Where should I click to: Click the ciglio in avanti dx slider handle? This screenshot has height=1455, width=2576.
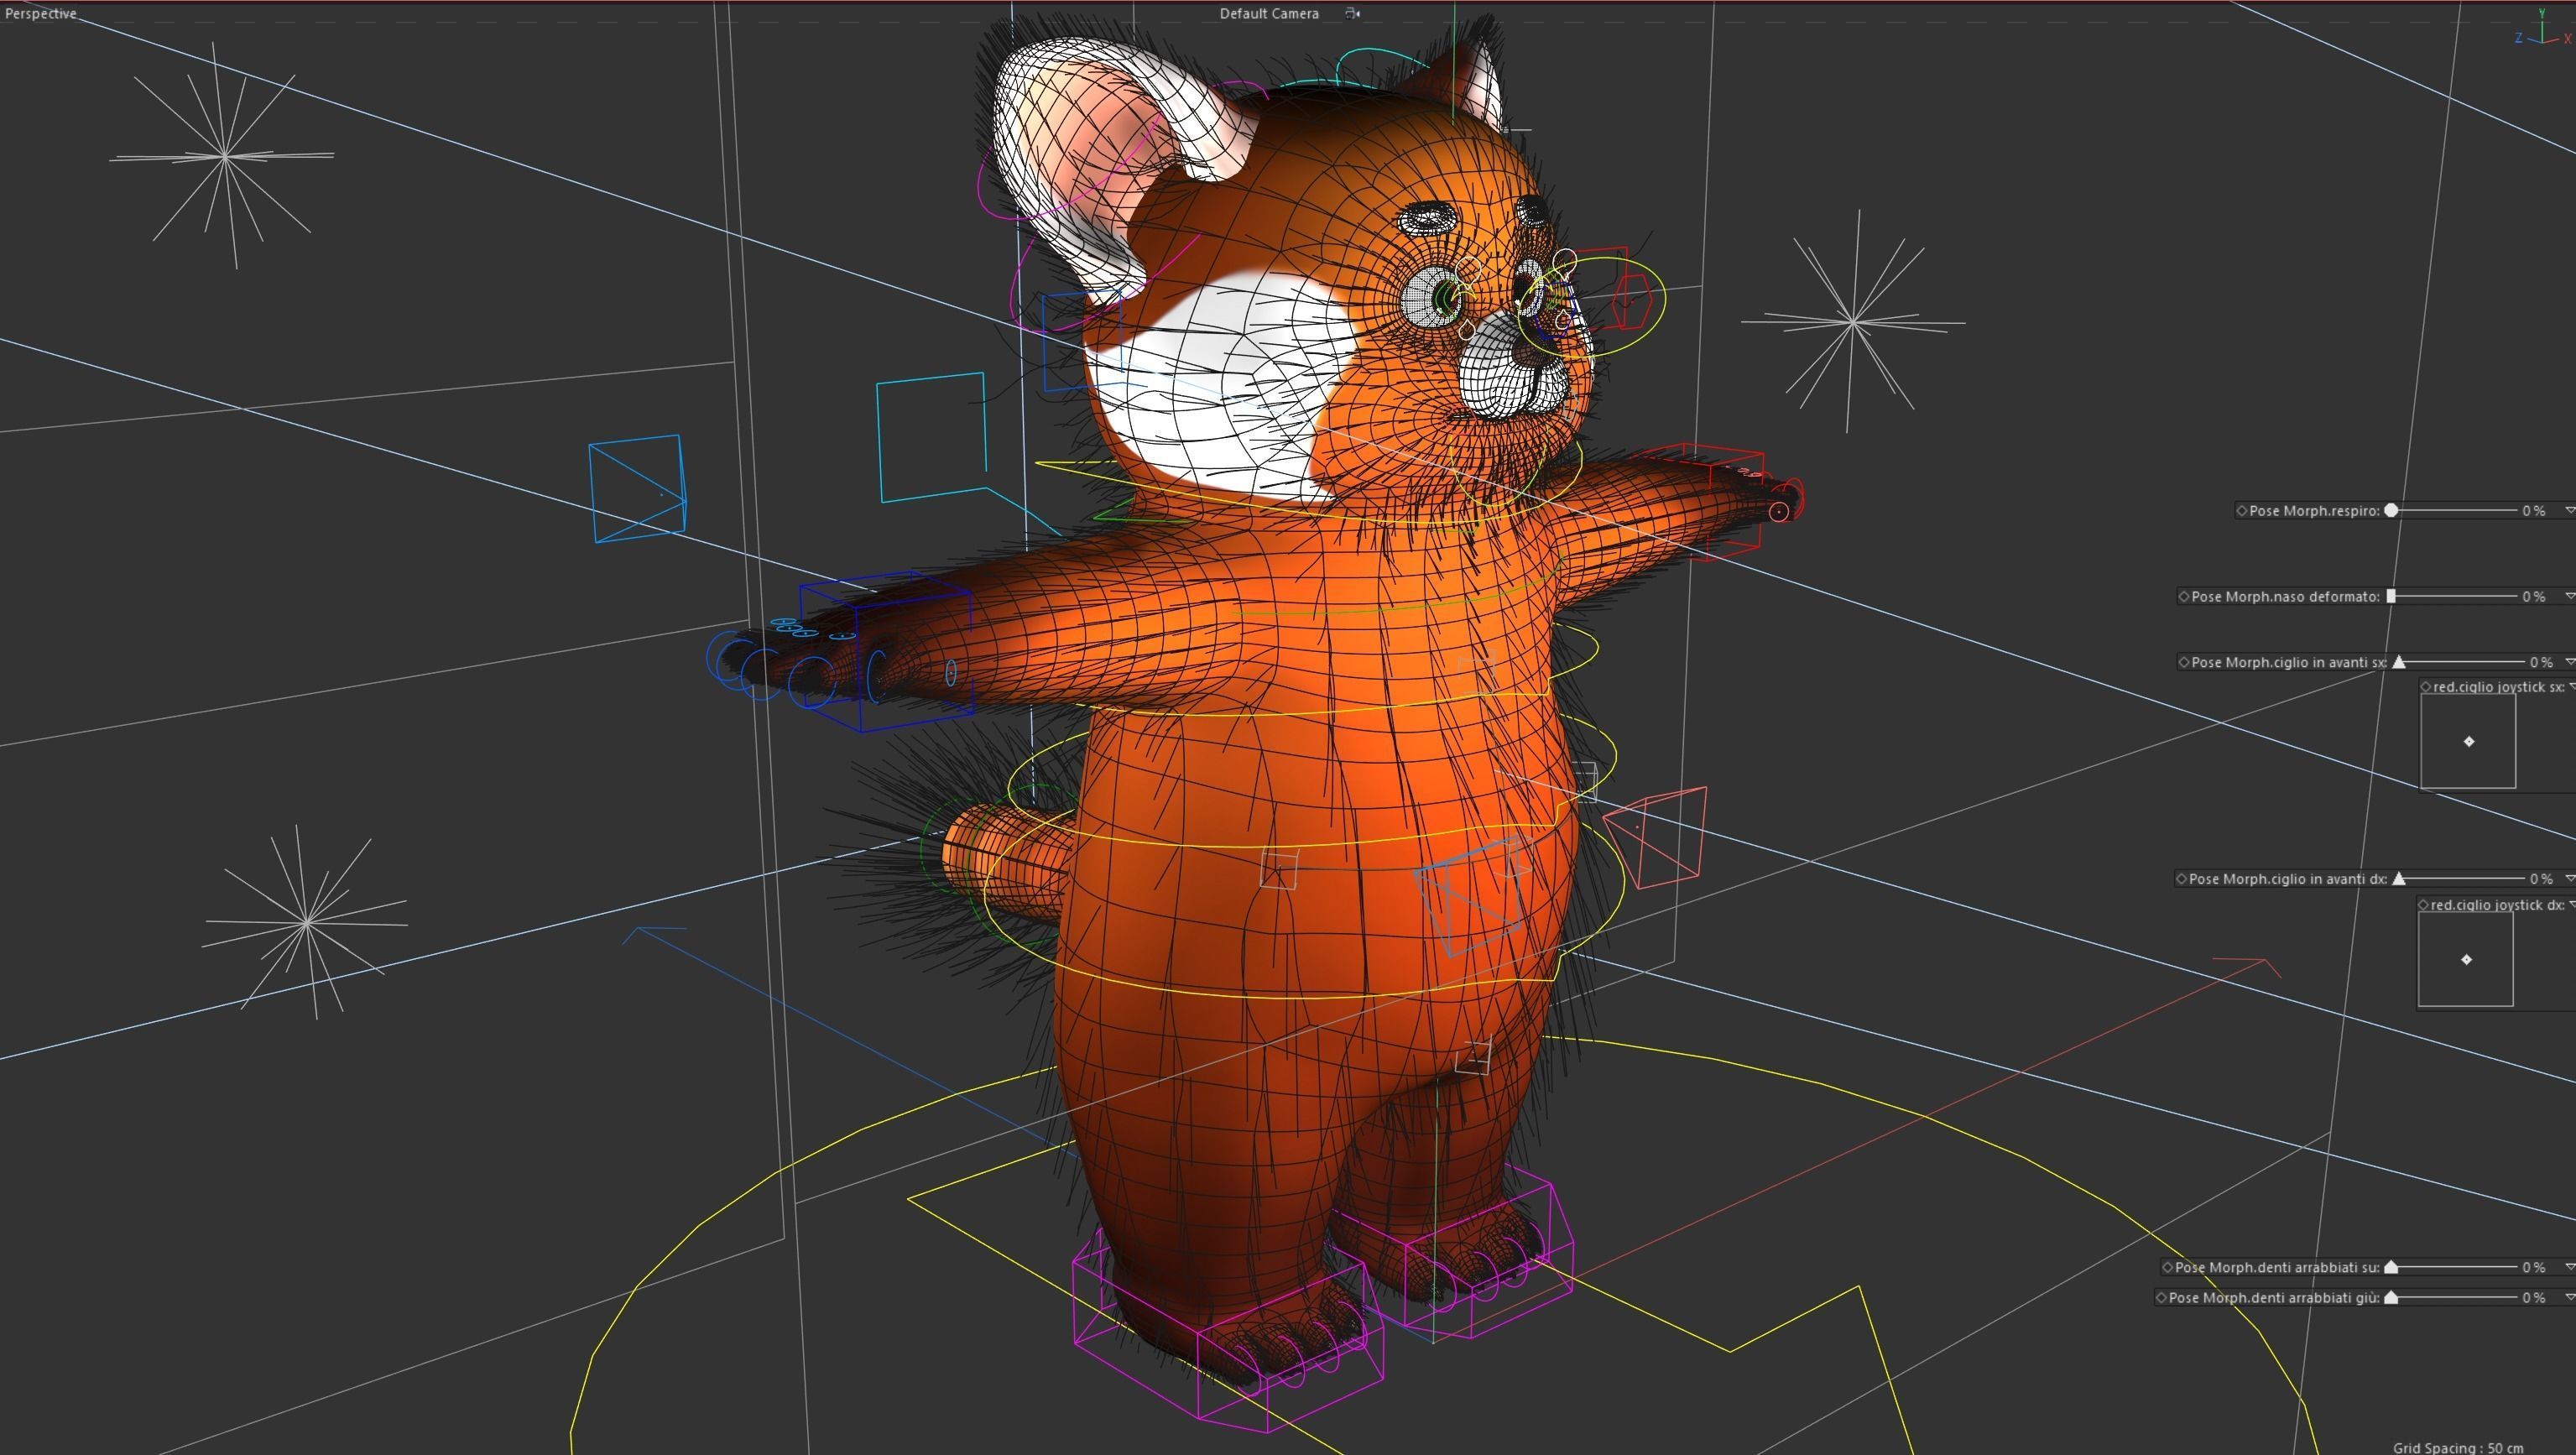2399,878
